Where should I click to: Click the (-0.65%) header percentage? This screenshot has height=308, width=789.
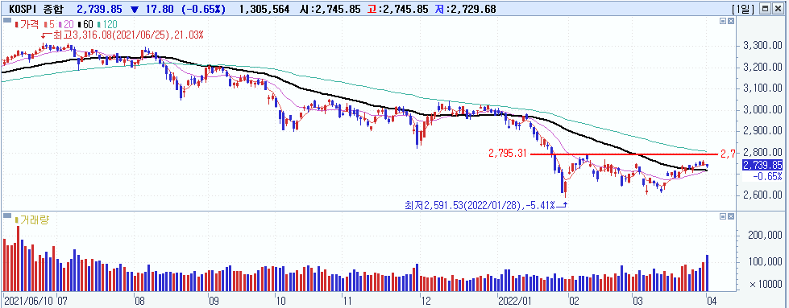(x=203, y=9)
